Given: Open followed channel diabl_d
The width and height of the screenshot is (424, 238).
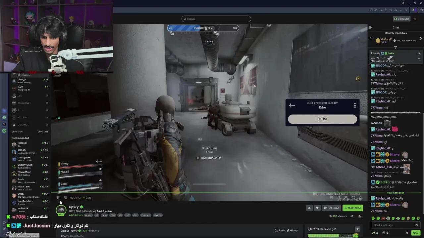Looking at the screenshot, I should (30, 81).
